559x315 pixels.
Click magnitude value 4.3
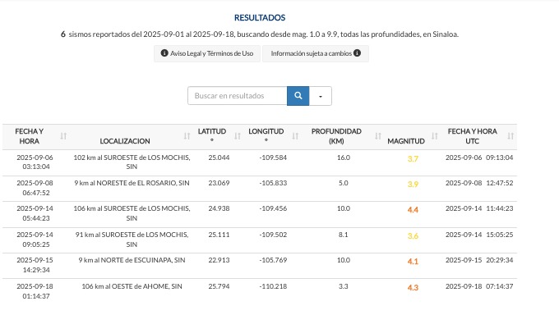(413, 288)
